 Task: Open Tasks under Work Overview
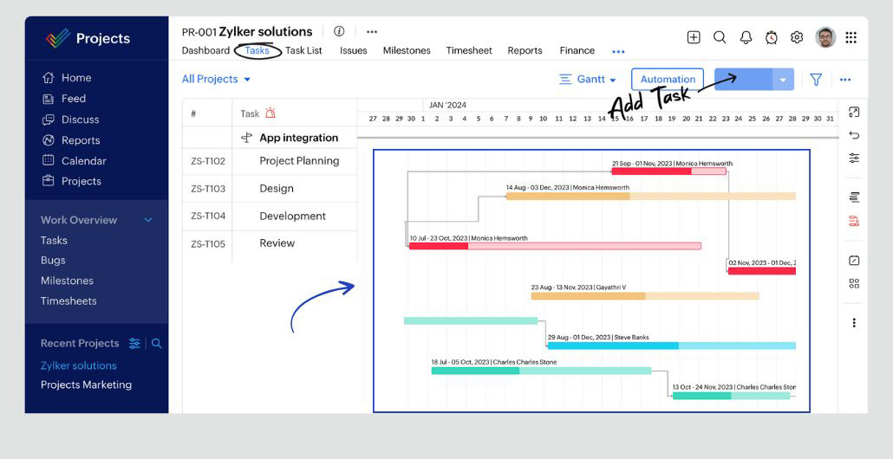pos(54,240)
